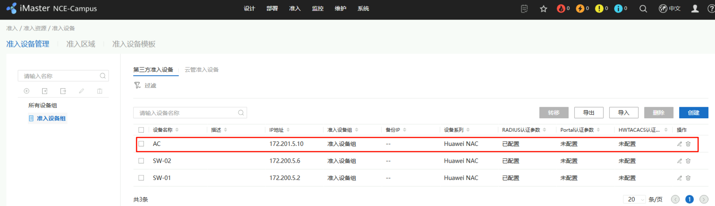Click the 导入 button
715x206 pixels.
point(623,113)
